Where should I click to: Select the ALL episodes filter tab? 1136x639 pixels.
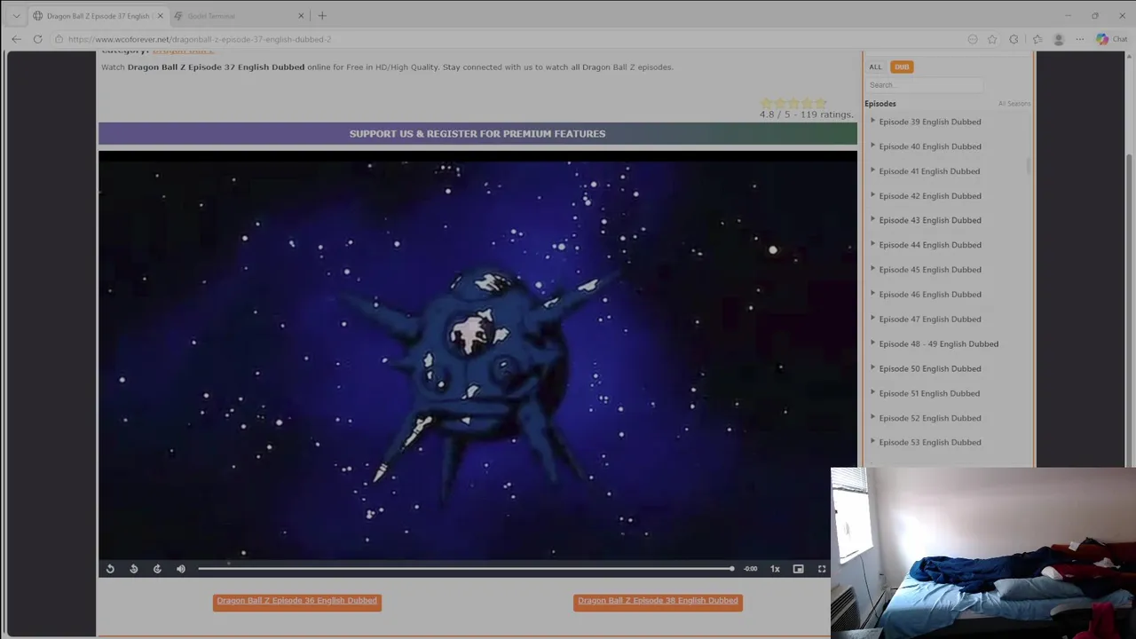coord(875,67)
